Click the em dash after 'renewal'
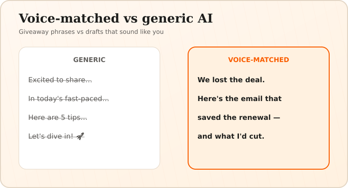Screen dimensions: 348x188 click(277, 117)
